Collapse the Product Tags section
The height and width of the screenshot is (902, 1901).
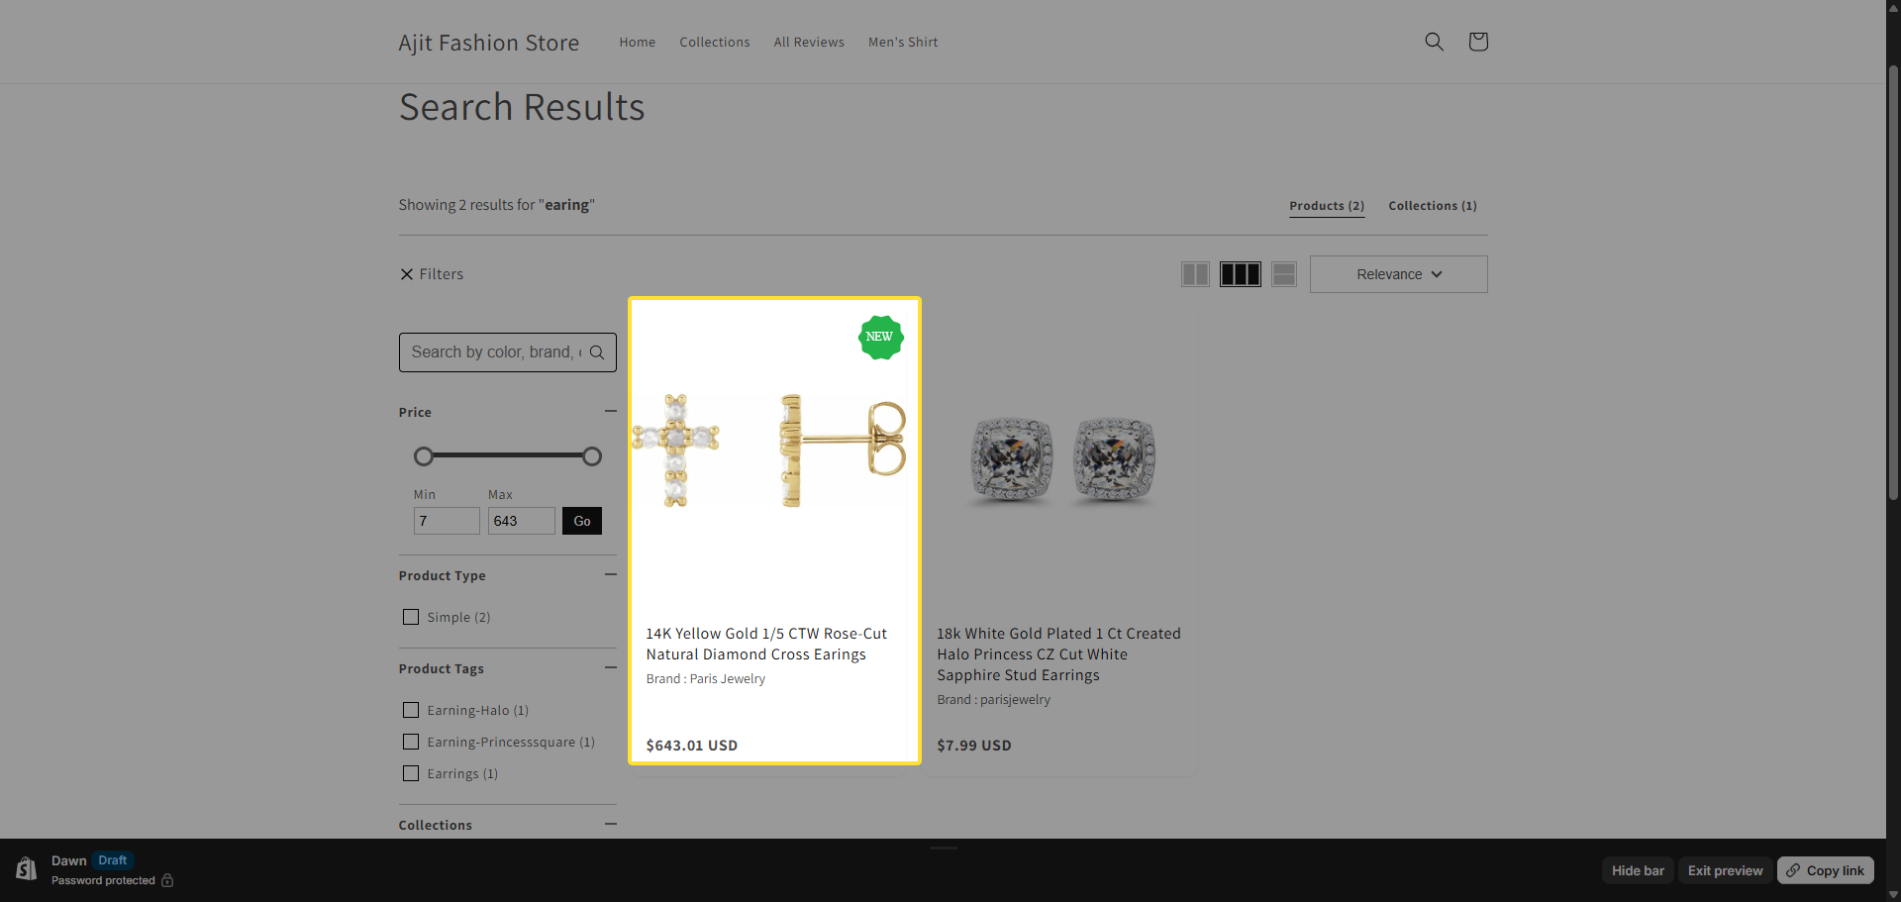pos(610,667)
